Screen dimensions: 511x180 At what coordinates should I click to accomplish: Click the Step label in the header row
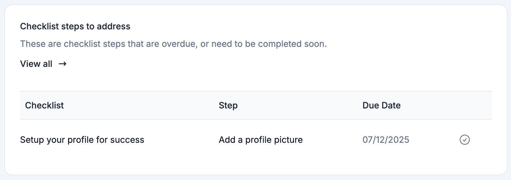(x=228, y=105)
